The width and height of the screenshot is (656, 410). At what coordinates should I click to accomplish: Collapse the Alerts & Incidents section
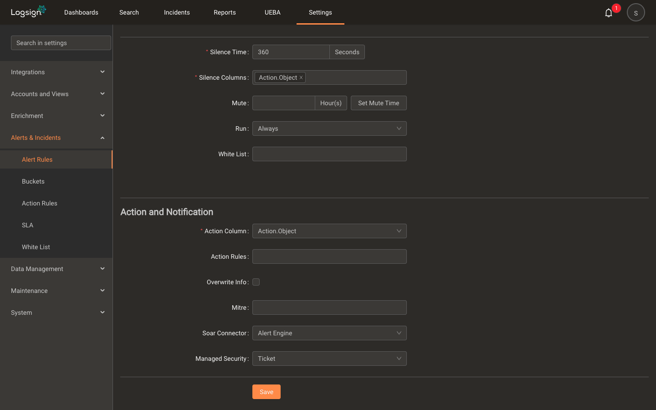coord(56,138)
